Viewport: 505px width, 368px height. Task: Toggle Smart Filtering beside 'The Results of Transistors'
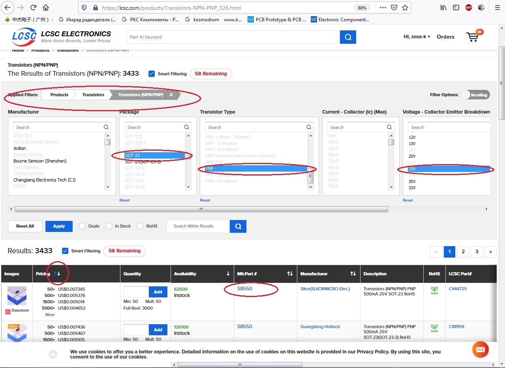pyautogui.click(x=152, y=74)
